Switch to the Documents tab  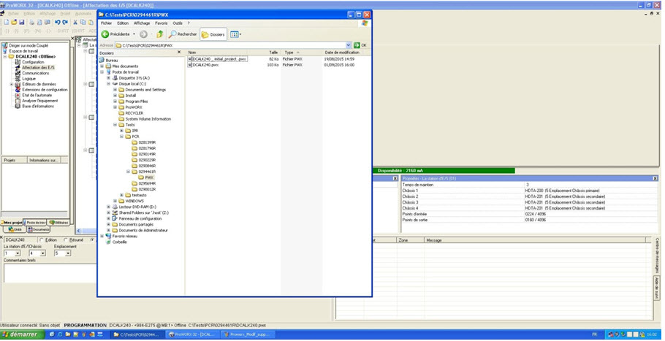tap(39, 229)
